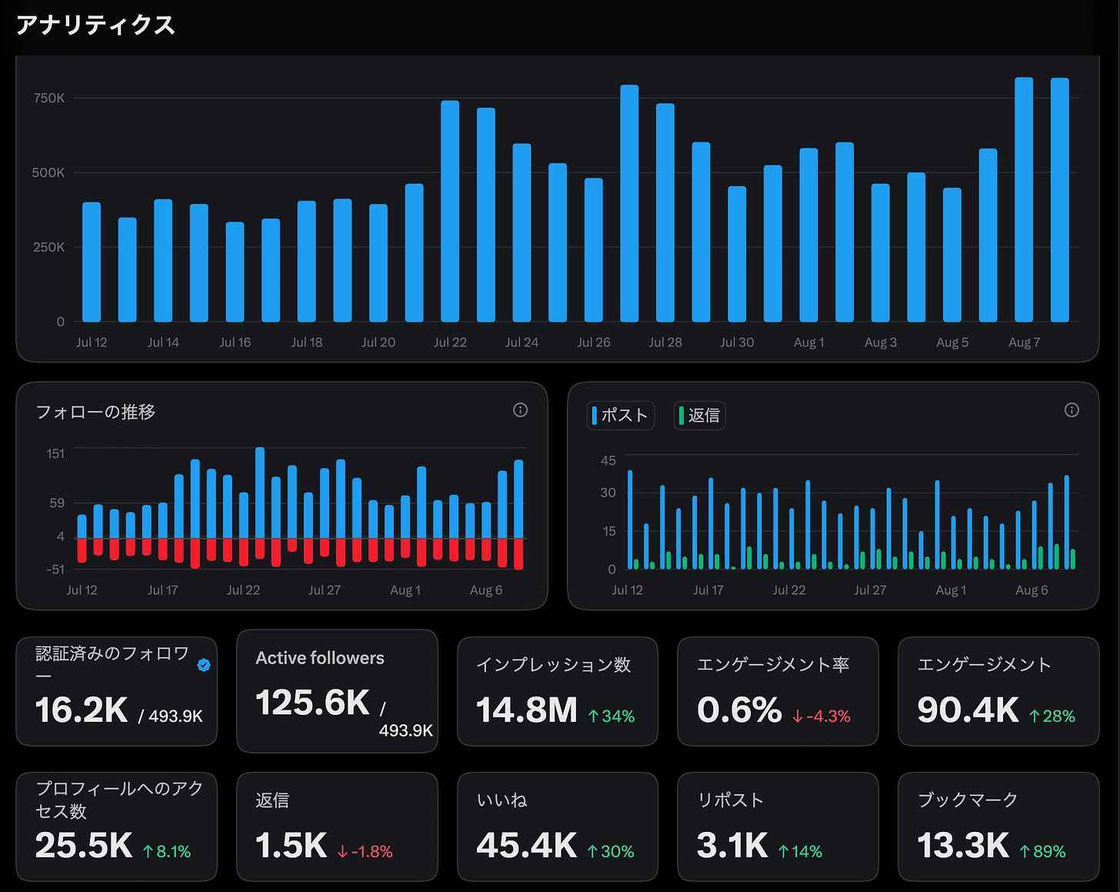Select the リポスト 3.1K card

[x=778, y=827]
